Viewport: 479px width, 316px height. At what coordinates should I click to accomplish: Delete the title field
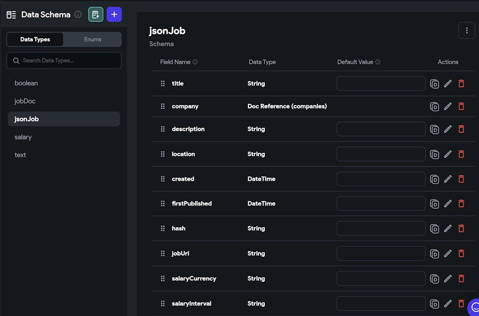tap(461, 84)
